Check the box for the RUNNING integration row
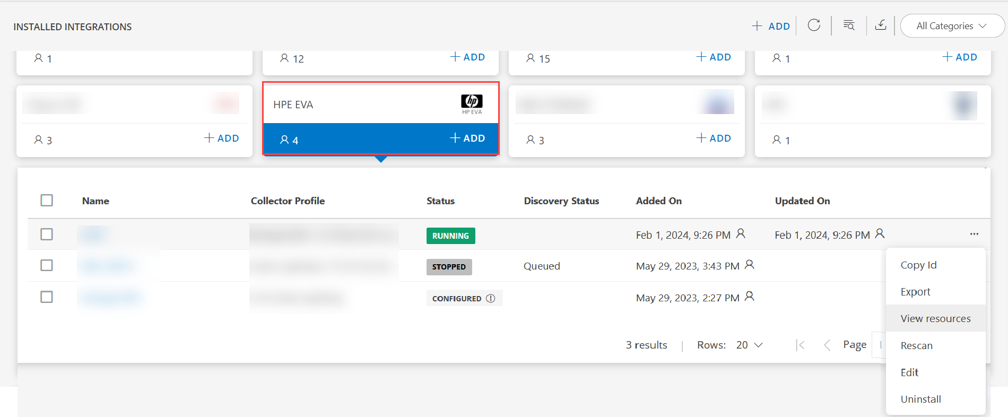 pyautogui.click(x=47, y=234)
